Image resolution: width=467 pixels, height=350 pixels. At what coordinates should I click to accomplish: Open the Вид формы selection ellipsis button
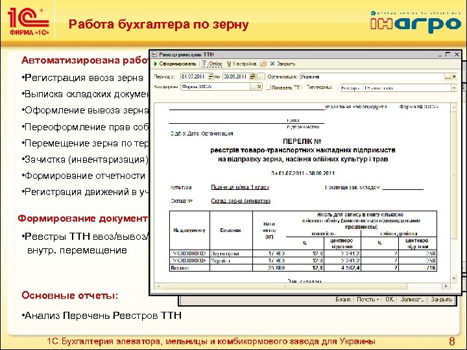253,87
